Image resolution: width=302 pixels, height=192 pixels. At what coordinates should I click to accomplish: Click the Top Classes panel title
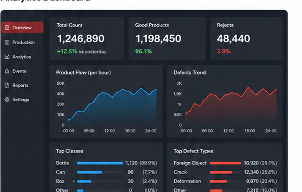tap(69, 151)
